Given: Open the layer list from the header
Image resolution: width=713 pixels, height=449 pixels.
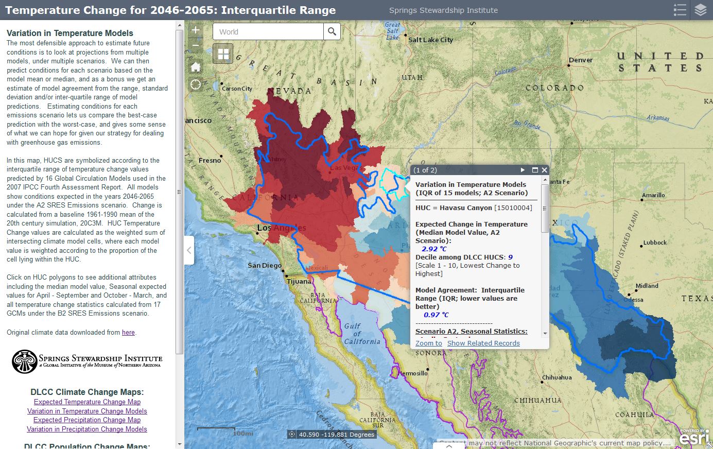Looking at the screenshot, I should pos(701,10).
